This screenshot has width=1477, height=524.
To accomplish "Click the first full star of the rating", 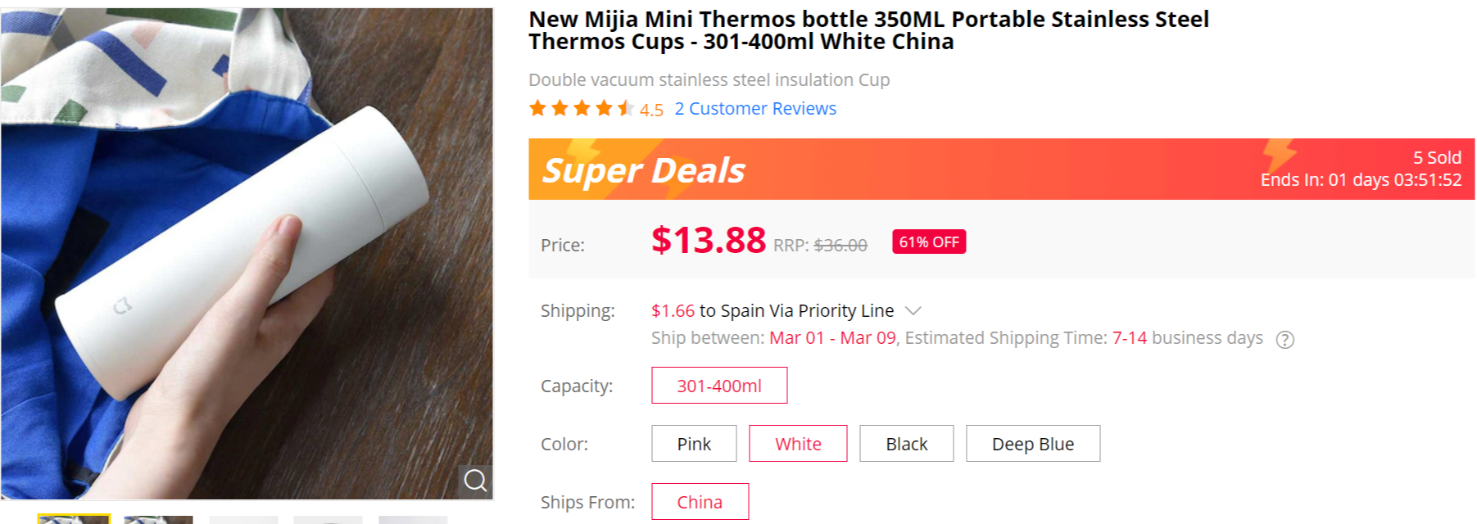I will coord(537,107).
